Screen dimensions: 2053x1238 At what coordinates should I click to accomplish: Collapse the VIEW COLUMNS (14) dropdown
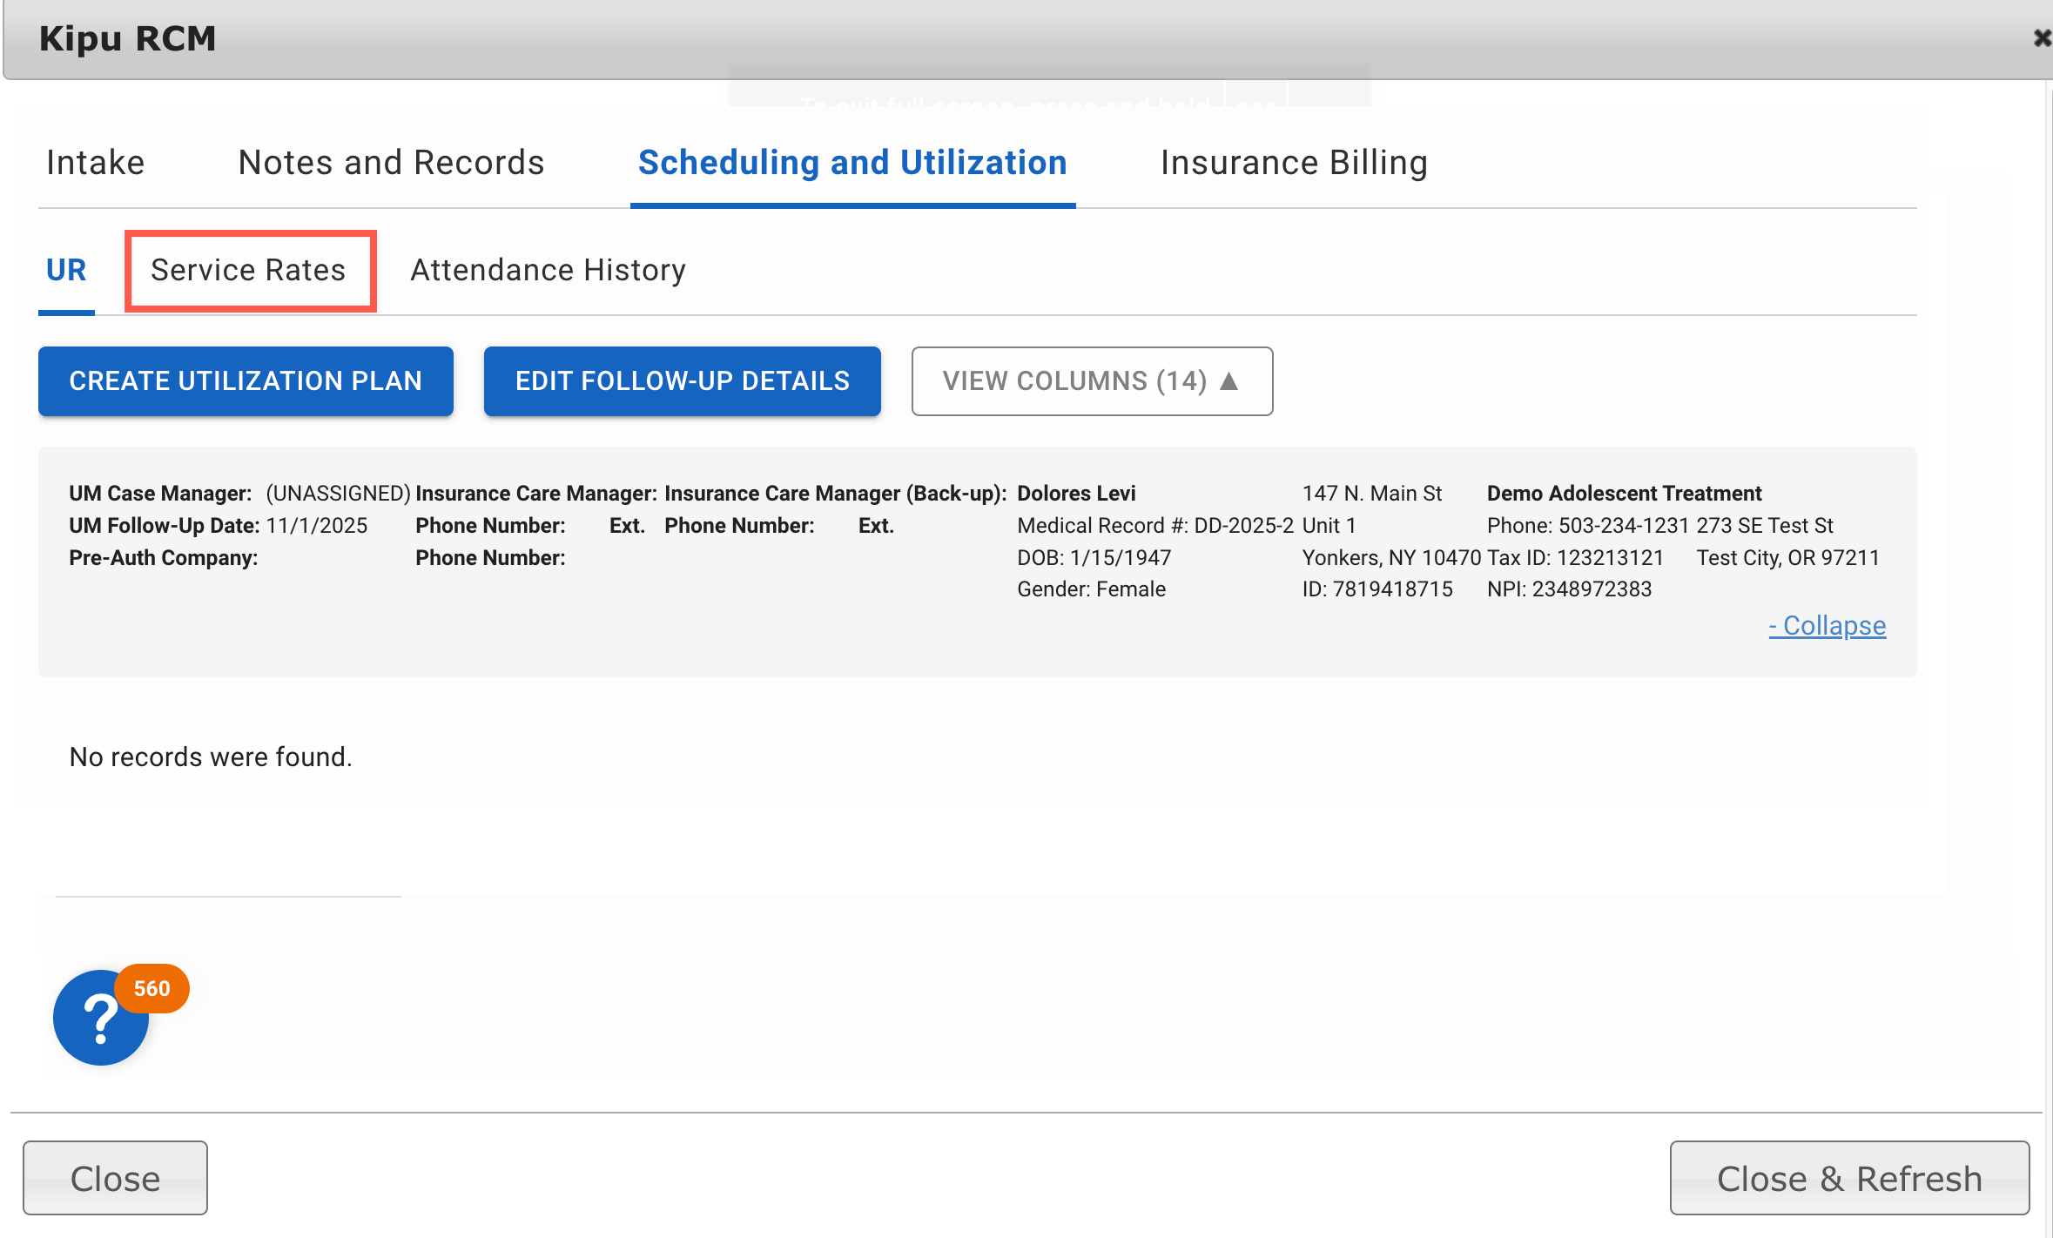1092,381
